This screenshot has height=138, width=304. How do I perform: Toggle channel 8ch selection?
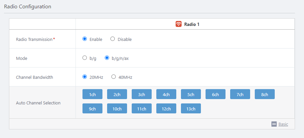[x=265, y=94]
